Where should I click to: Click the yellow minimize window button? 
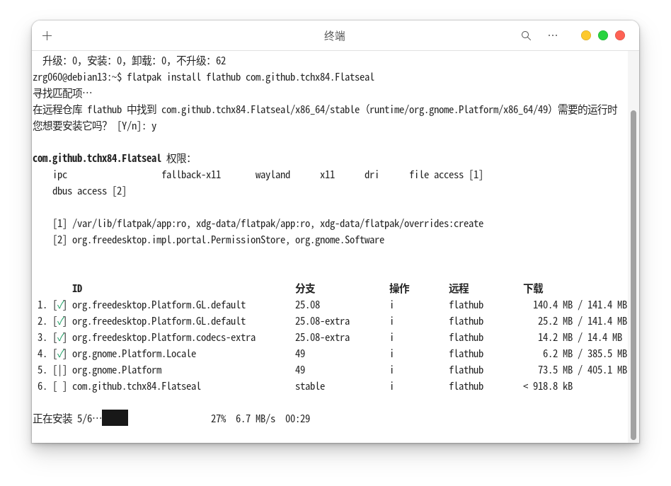(586, 35)
